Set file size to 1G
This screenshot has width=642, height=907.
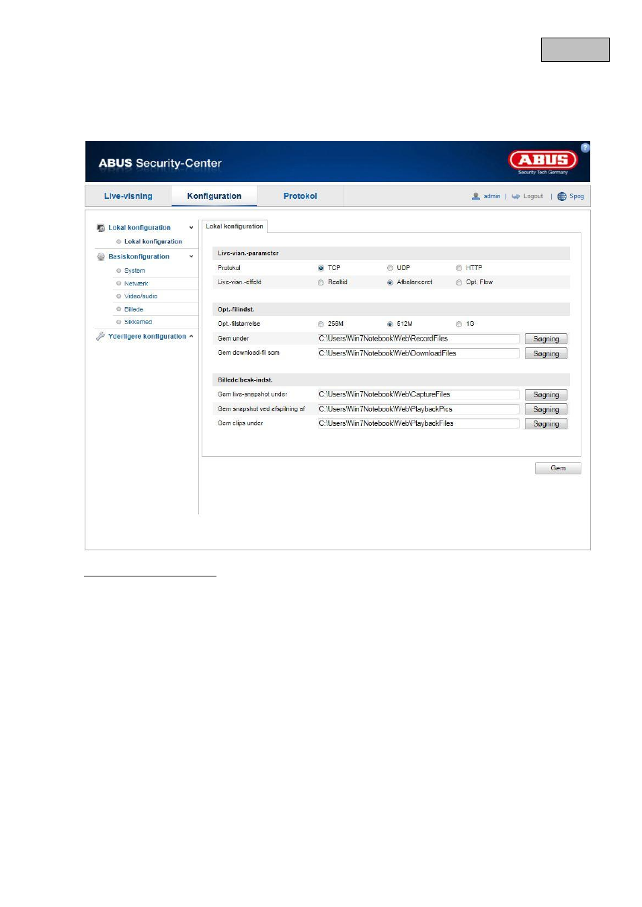point(459,325)
